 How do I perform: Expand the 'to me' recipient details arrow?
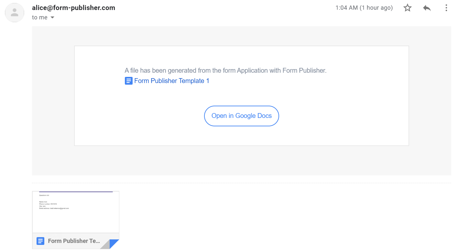pyautogui.click(x=52, y=17)
